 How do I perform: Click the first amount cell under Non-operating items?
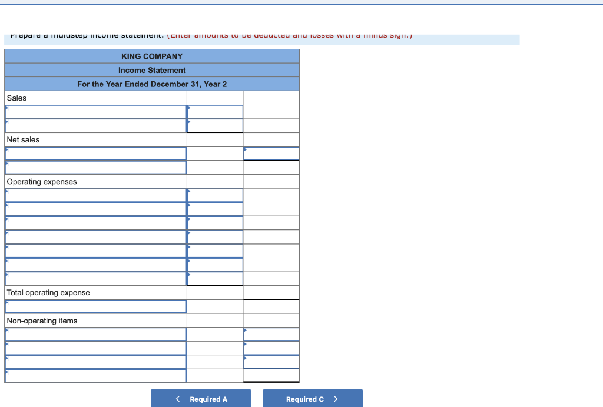pyautogui.click(x=271, y=333)
